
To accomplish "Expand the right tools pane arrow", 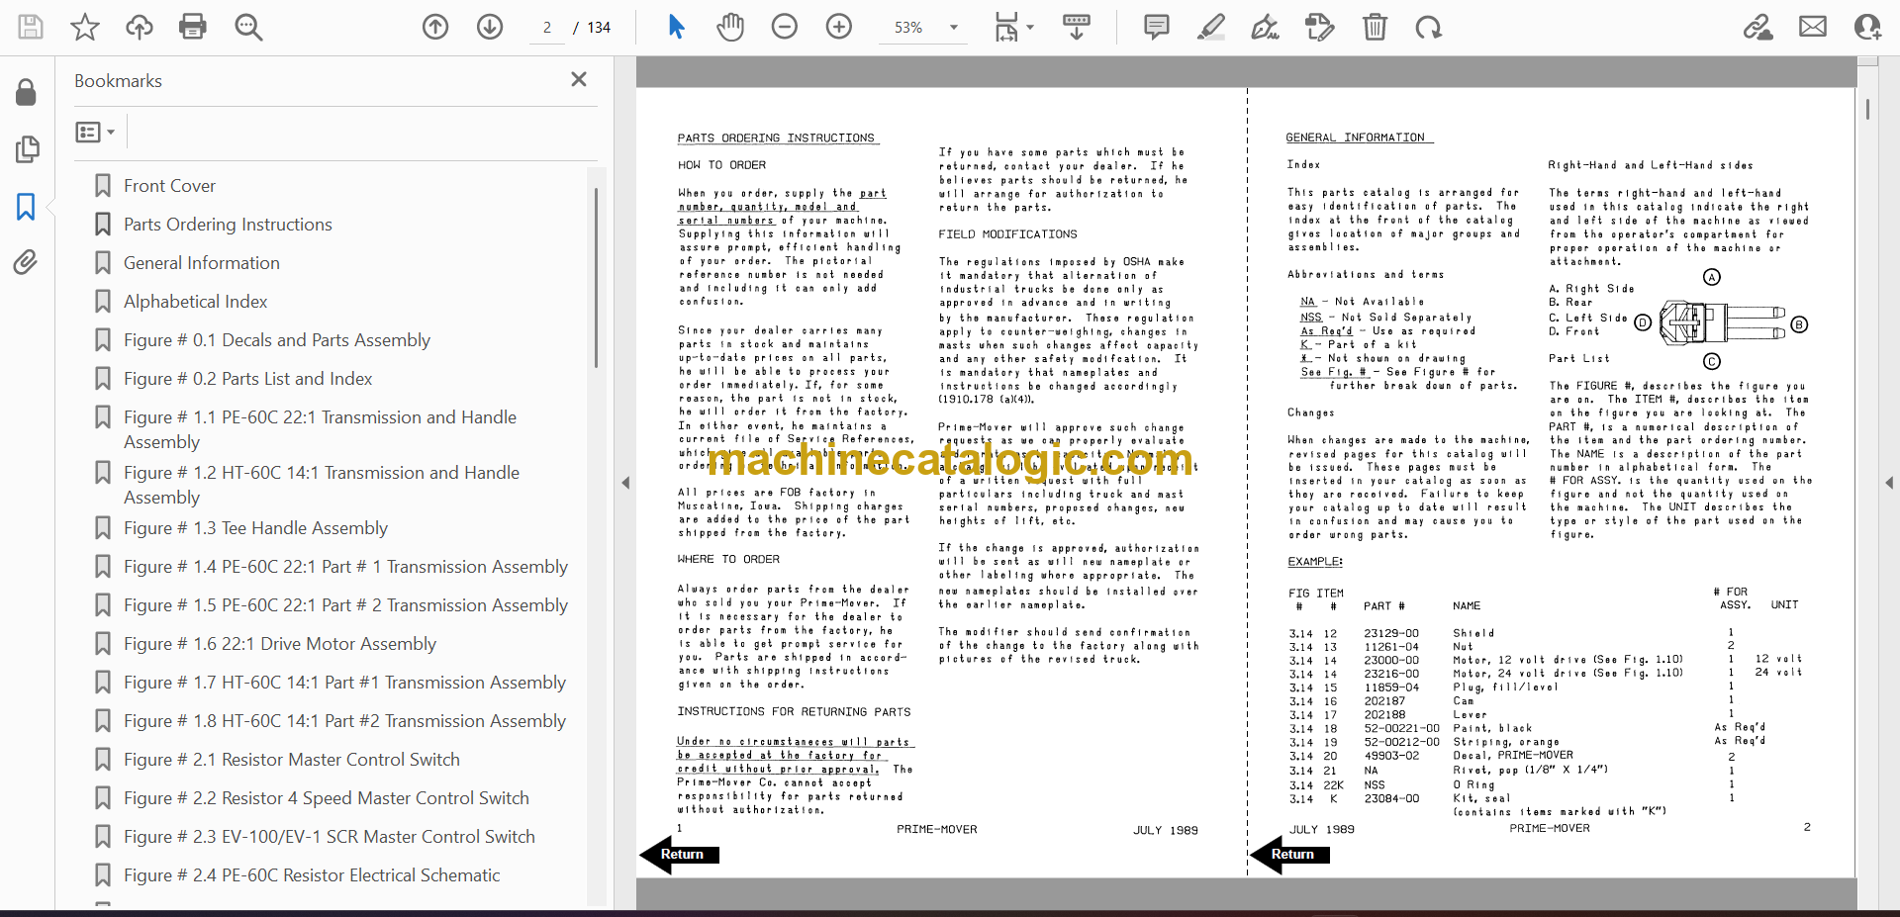I will click(x=1889, y=483).
